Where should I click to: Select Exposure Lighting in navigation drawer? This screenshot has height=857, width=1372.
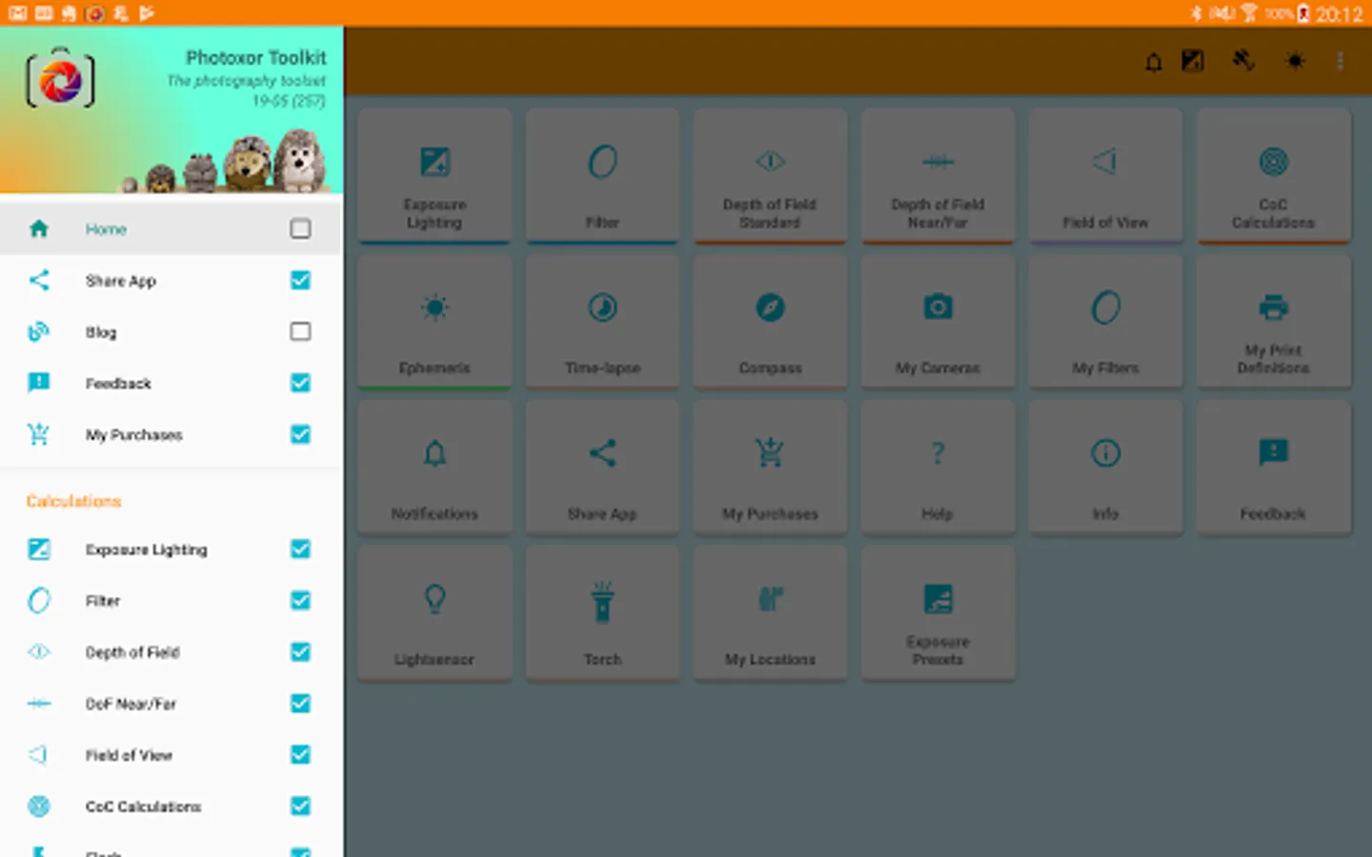[x=171, y=549]
